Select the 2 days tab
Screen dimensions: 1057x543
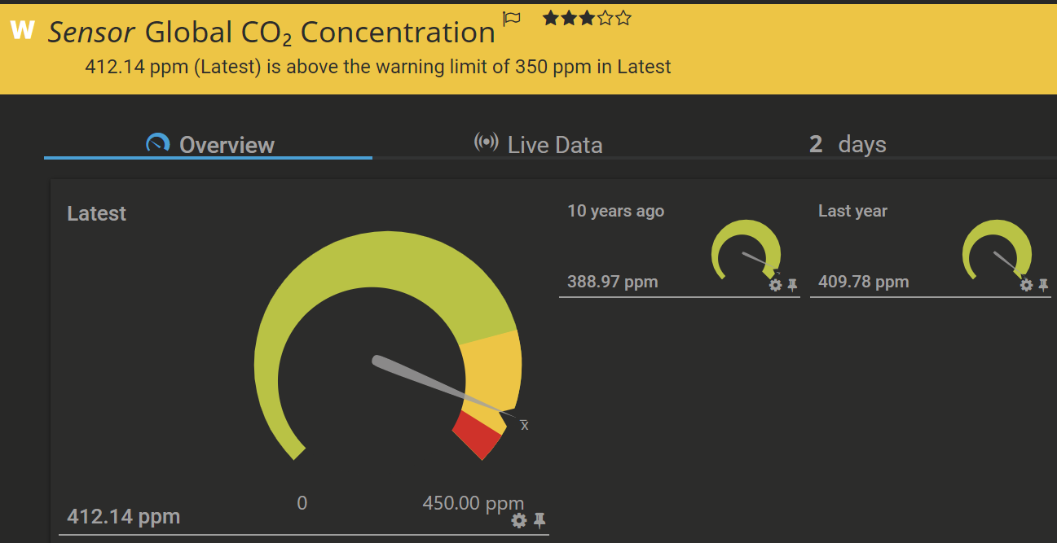pyautogui.click(x=848, y=145)
